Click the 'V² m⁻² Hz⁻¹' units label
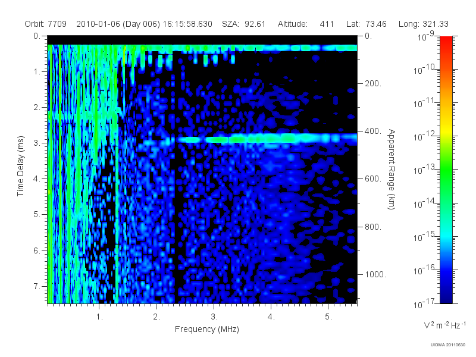476x357 pixels. click(444, 325)
